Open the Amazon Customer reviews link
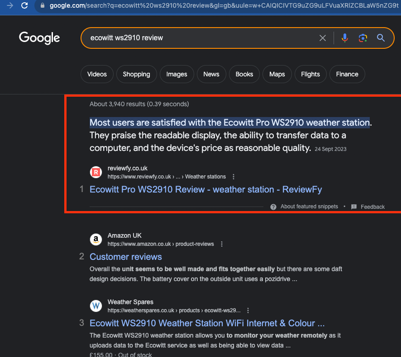Screen dimensions: 401x357 tap(125, 257)
